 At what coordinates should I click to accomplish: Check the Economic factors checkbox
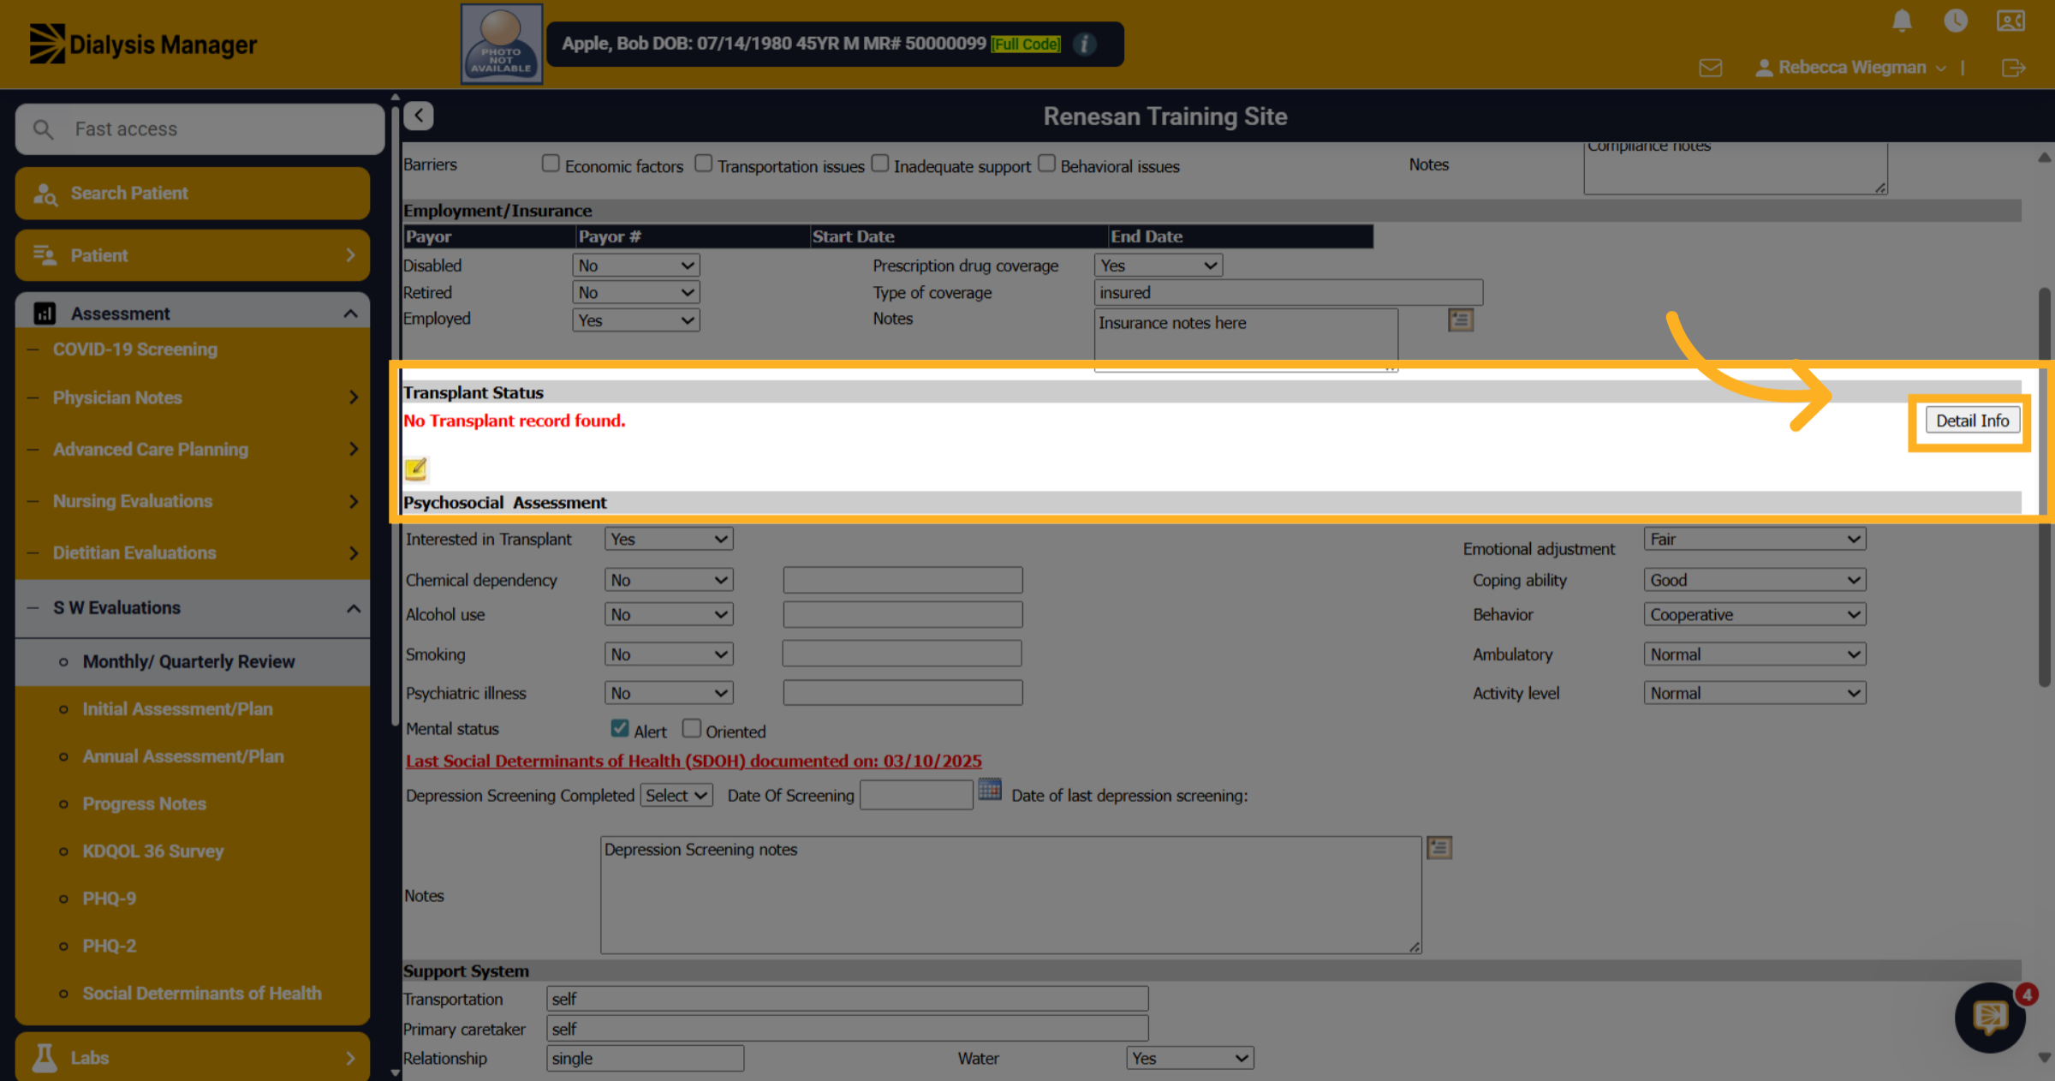pyautogui.click(x=551, y=163)
